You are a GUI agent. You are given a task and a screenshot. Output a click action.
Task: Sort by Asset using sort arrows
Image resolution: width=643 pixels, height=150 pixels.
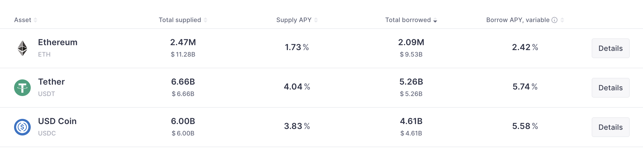click(x=35, y=20)
